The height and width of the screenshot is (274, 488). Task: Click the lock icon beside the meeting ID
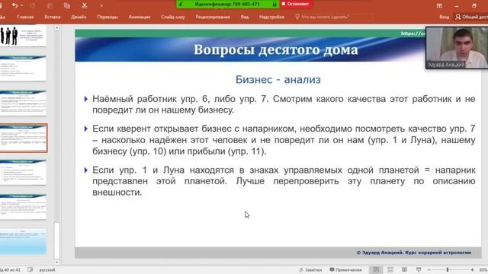coord(274,5)
